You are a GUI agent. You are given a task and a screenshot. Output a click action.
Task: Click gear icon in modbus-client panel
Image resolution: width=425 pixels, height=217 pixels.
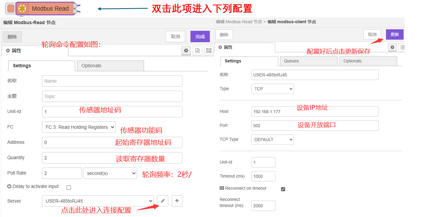pos(392,47)
